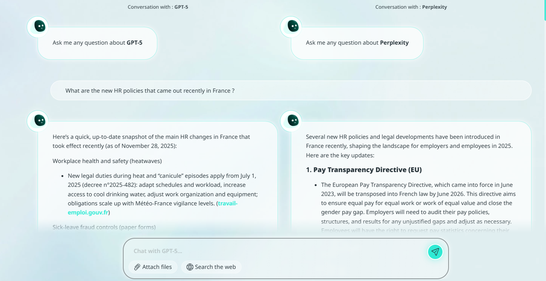Viewport: 546px width, 281px height.
Task: Click the "Ask me any question about Perplexity" bubble
Action: click(357, 43)
